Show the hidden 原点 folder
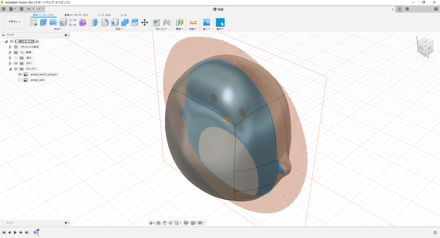 click(x=16, y=58)
